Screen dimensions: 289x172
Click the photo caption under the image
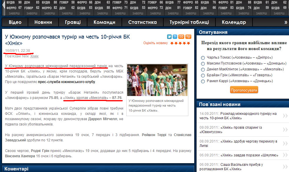point(156,105)
